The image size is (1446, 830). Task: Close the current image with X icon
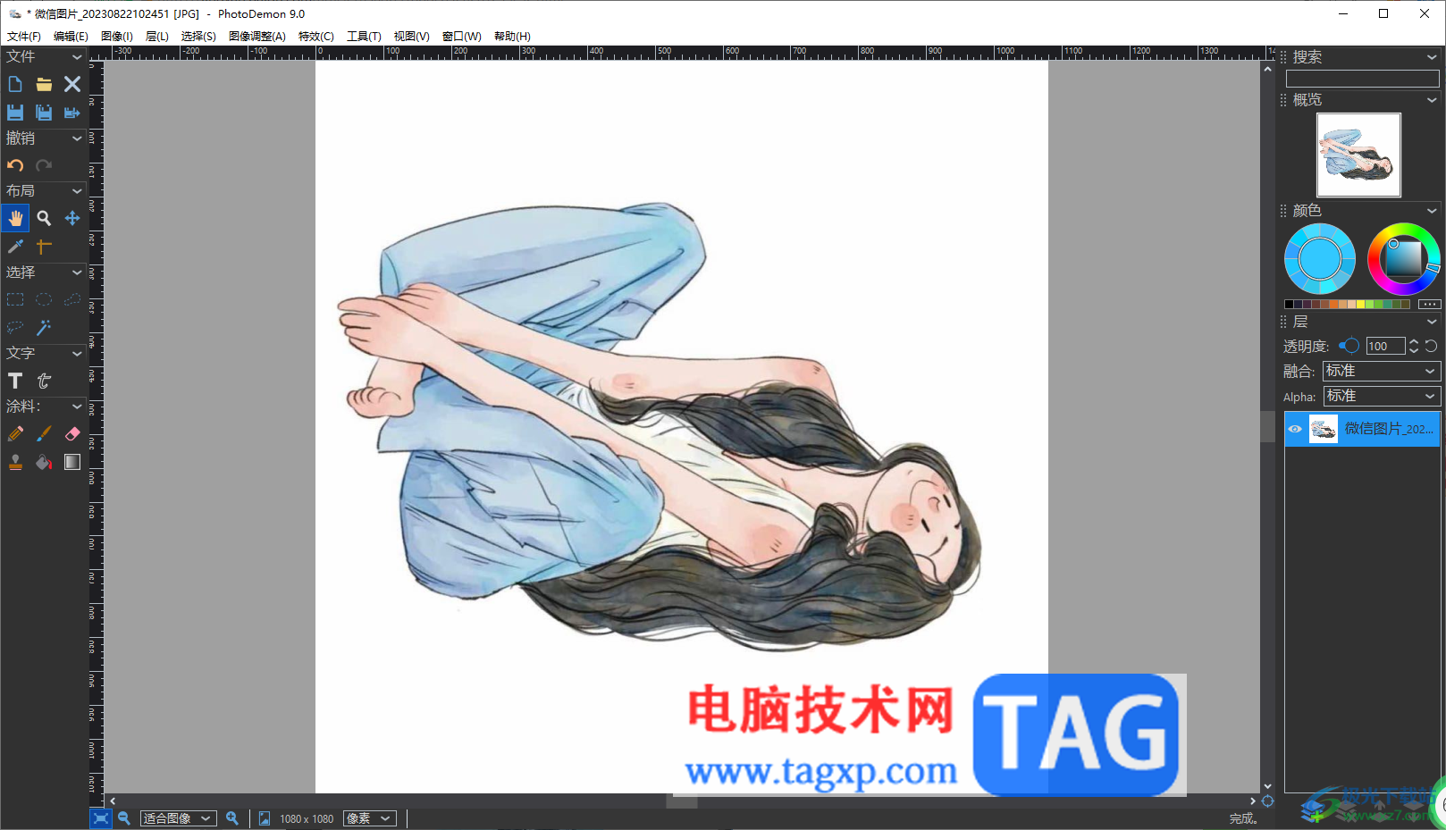pyautogui.click(x=72, y=84)
